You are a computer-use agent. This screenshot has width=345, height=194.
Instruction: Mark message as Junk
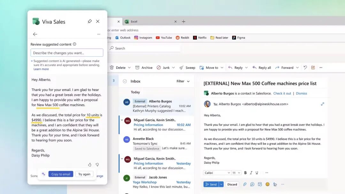pyautogui.click(x=163, y=67)
